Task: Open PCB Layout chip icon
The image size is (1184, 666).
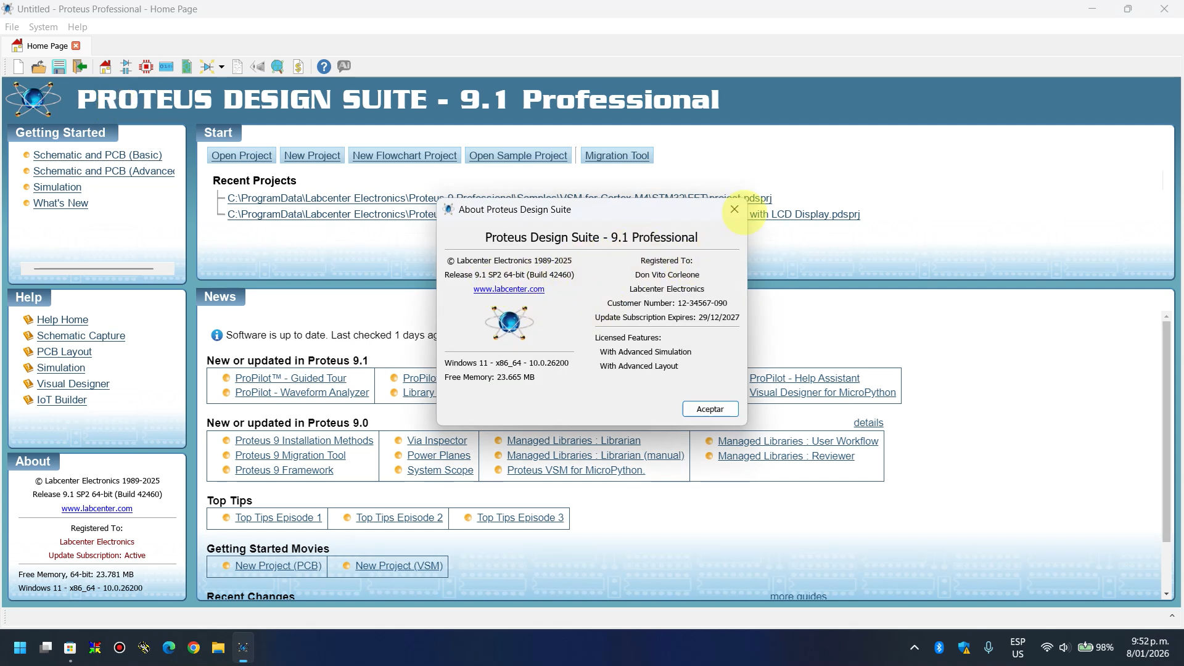Action: point(146,67)
